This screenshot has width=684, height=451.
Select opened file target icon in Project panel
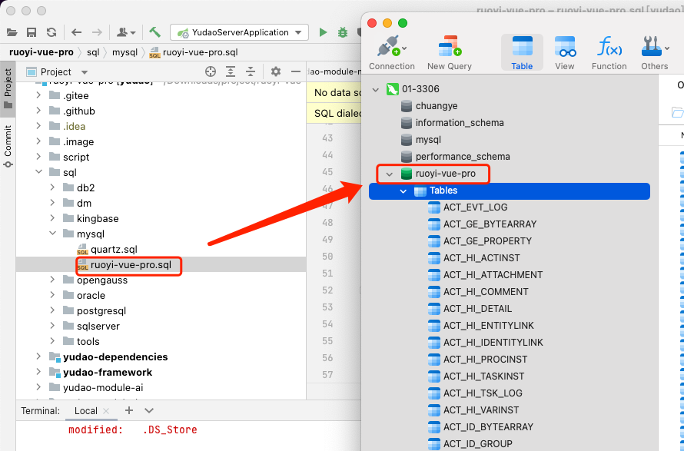pos(211,71)
